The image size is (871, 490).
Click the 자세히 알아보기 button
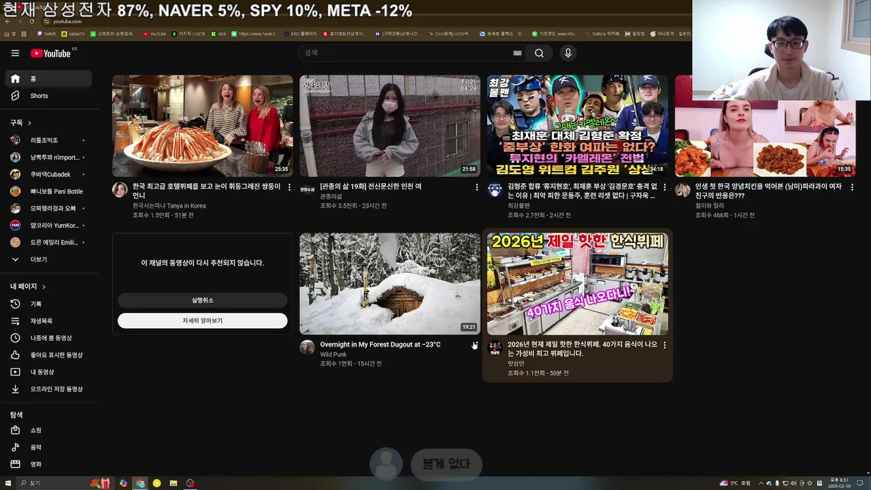(x=202, y=321)
